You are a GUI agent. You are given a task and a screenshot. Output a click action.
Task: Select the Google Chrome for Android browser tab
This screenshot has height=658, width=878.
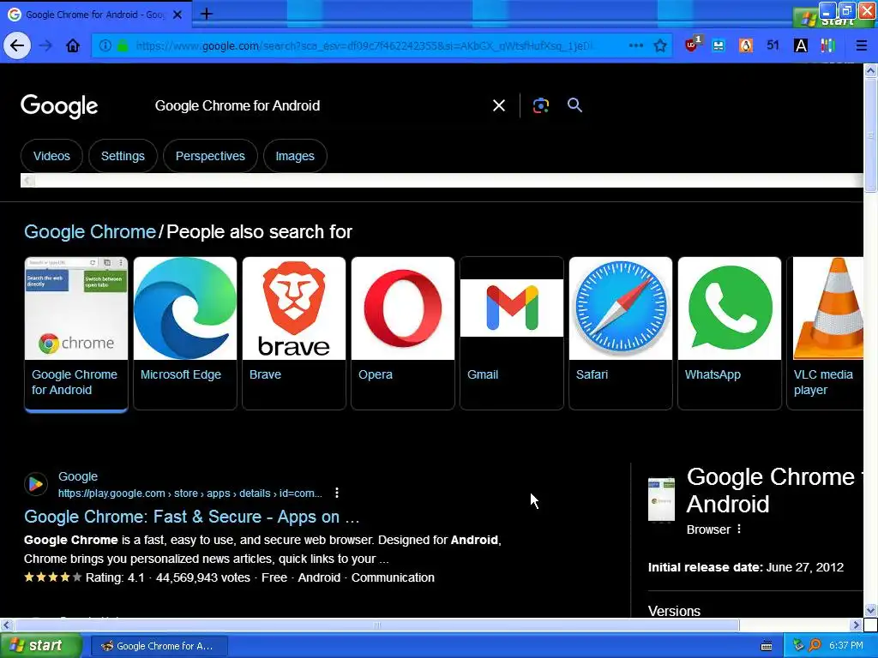[x=95, y=15]
